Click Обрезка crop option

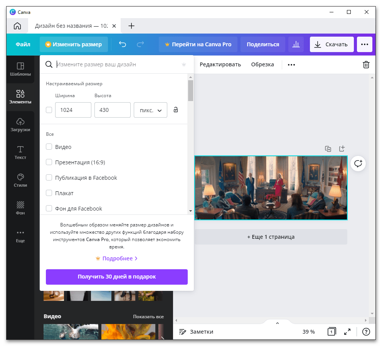[263, 64]
